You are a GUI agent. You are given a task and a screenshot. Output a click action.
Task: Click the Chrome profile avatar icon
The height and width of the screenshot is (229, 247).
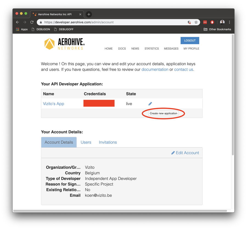222,22
